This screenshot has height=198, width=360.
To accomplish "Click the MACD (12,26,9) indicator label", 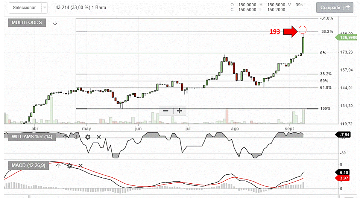I will pos(28,165).
